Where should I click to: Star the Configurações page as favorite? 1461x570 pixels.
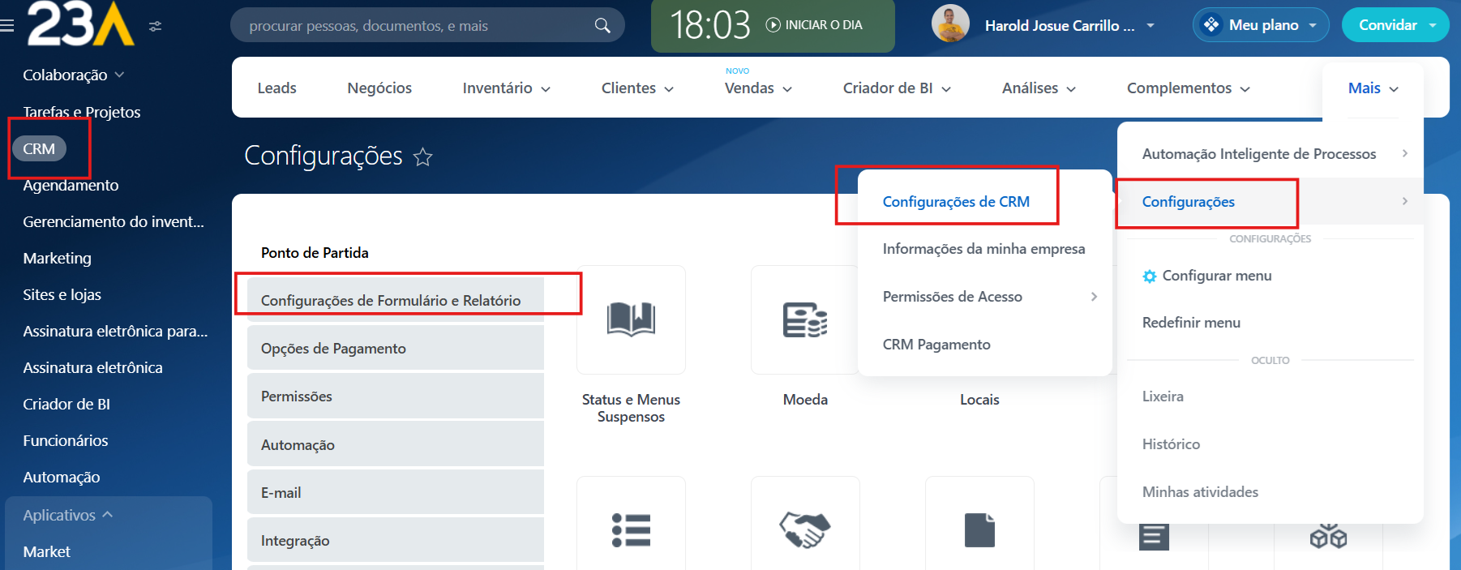click(x=422, y=156)
